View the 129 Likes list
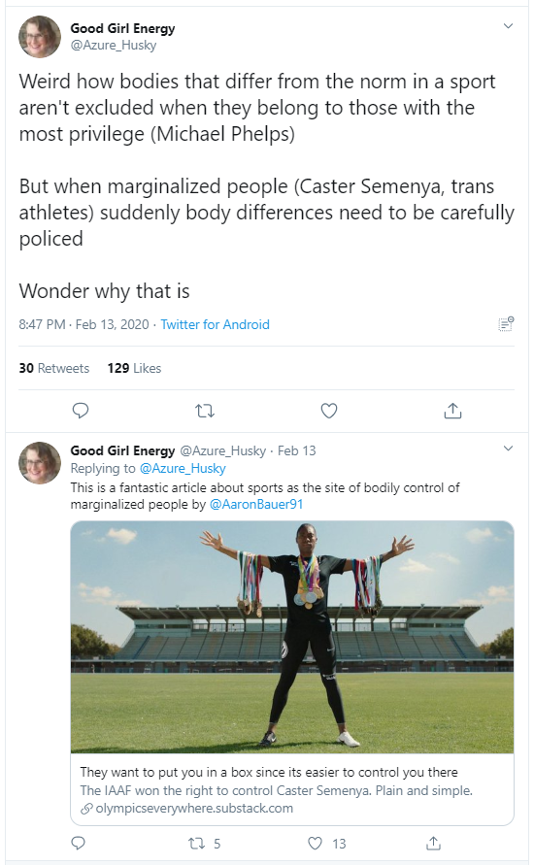Screen dimensions: 534x865 tap(134, 368)
